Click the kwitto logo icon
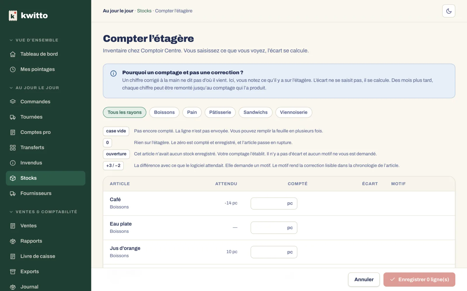Viewport: 467px width, 291px height. click(13, 15)
